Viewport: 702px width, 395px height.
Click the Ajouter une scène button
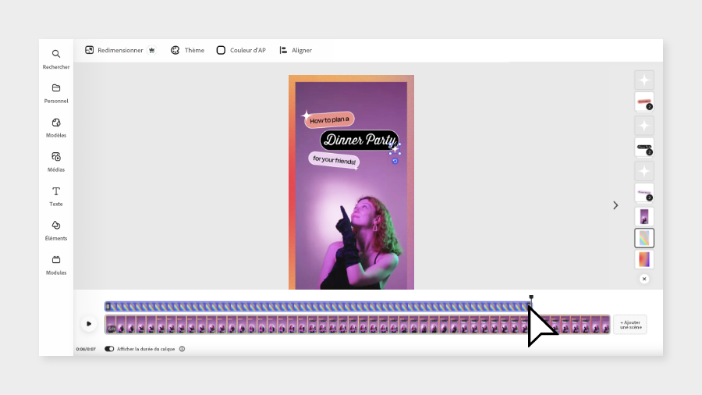630,325
